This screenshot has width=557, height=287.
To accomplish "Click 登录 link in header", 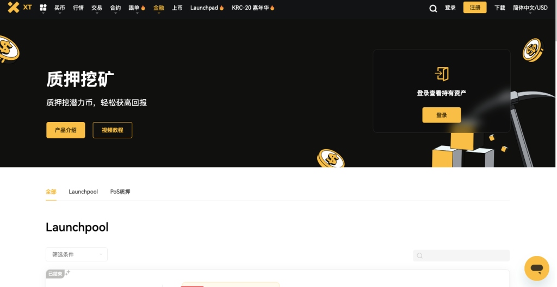I will tap(450, 8).
